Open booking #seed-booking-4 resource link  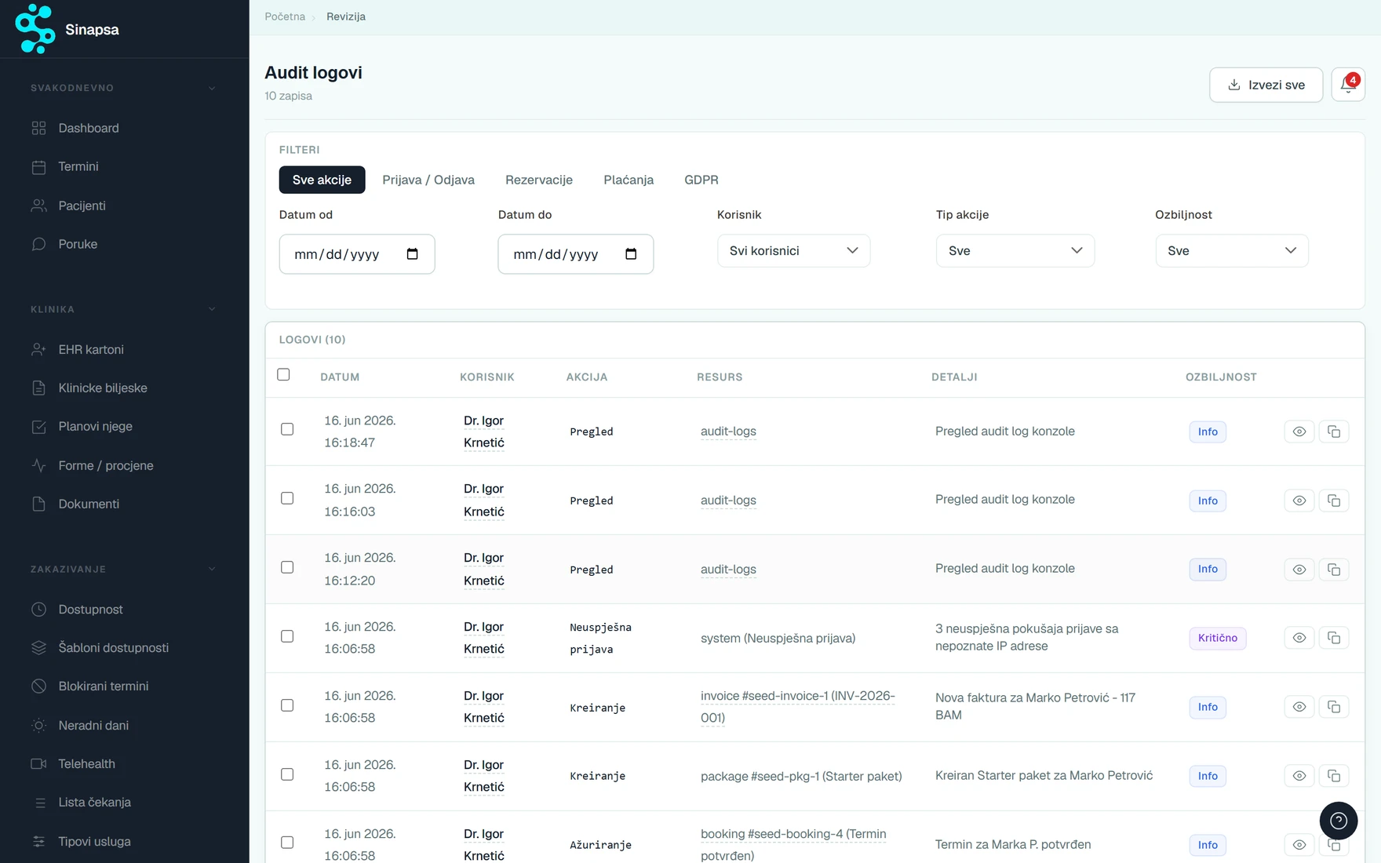pos(793,845)
